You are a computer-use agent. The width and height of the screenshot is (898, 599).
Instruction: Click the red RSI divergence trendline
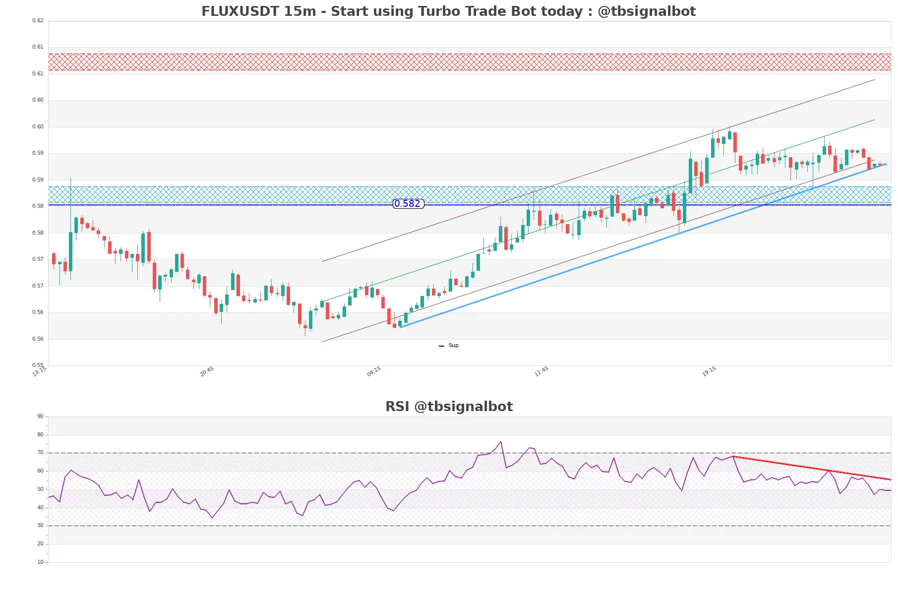pyautogui.click(x=812, y=468)
